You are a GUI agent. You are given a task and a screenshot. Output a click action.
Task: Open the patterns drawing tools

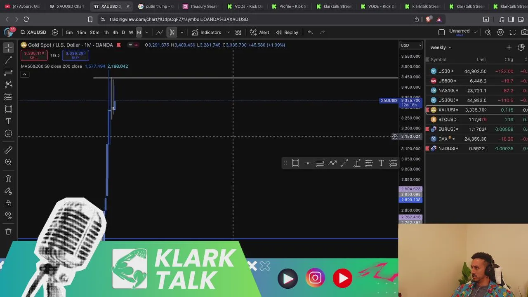point(8,85)
